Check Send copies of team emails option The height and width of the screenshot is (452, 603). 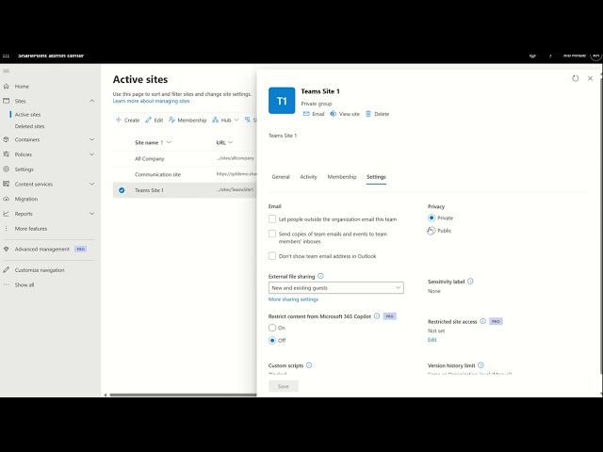pyautogui.click(x=272, y=234)
